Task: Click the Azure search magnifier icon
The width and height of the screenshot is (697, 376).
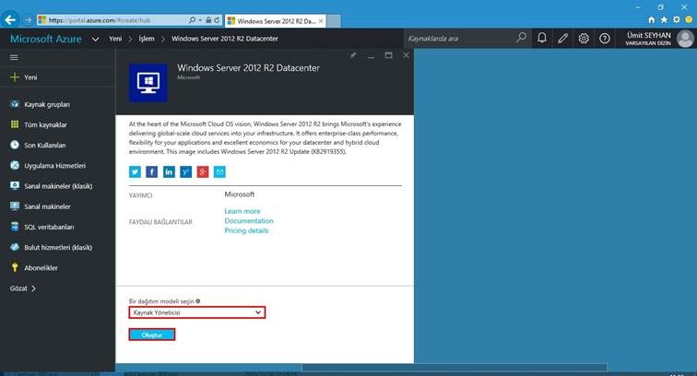Action: pyautogui.click(x=521, y=38)
